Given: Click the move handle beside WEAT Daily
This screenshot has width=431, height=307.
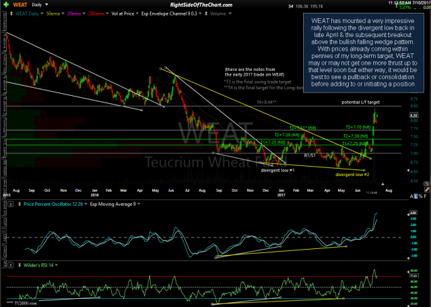Looking at the screenshot, I should [x=11, y=13].
